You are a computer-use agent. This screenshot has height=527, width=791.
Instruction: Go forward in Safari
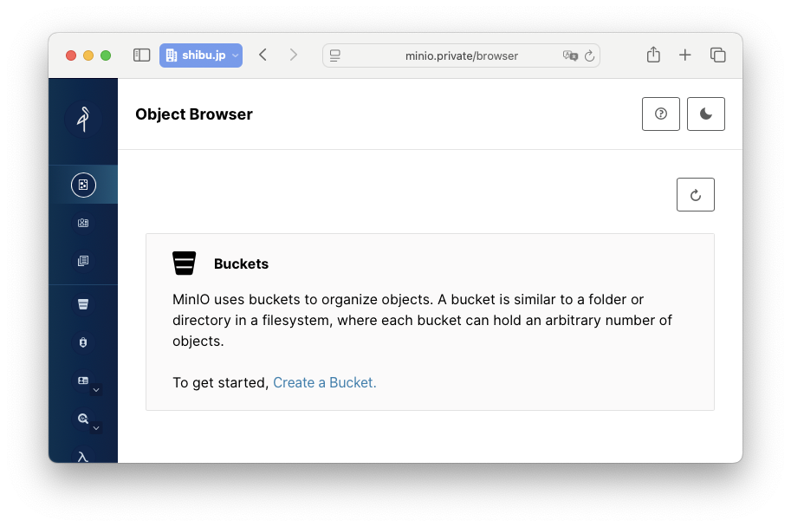293,55
